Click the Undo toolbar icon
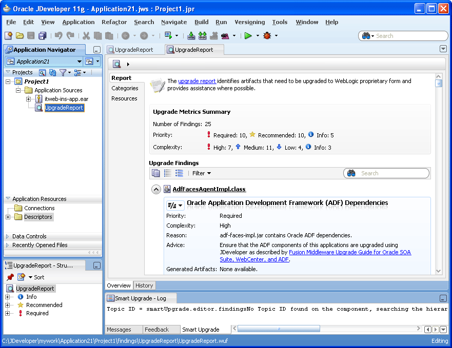Viewport: 452px width, 348px height. 58,36
